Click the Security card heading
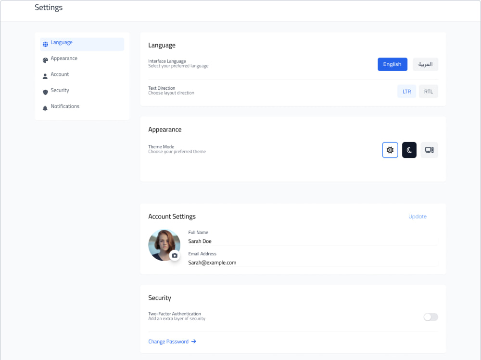Image resolution: width=481 pixels, height=360 pixels. pos(160,298)
